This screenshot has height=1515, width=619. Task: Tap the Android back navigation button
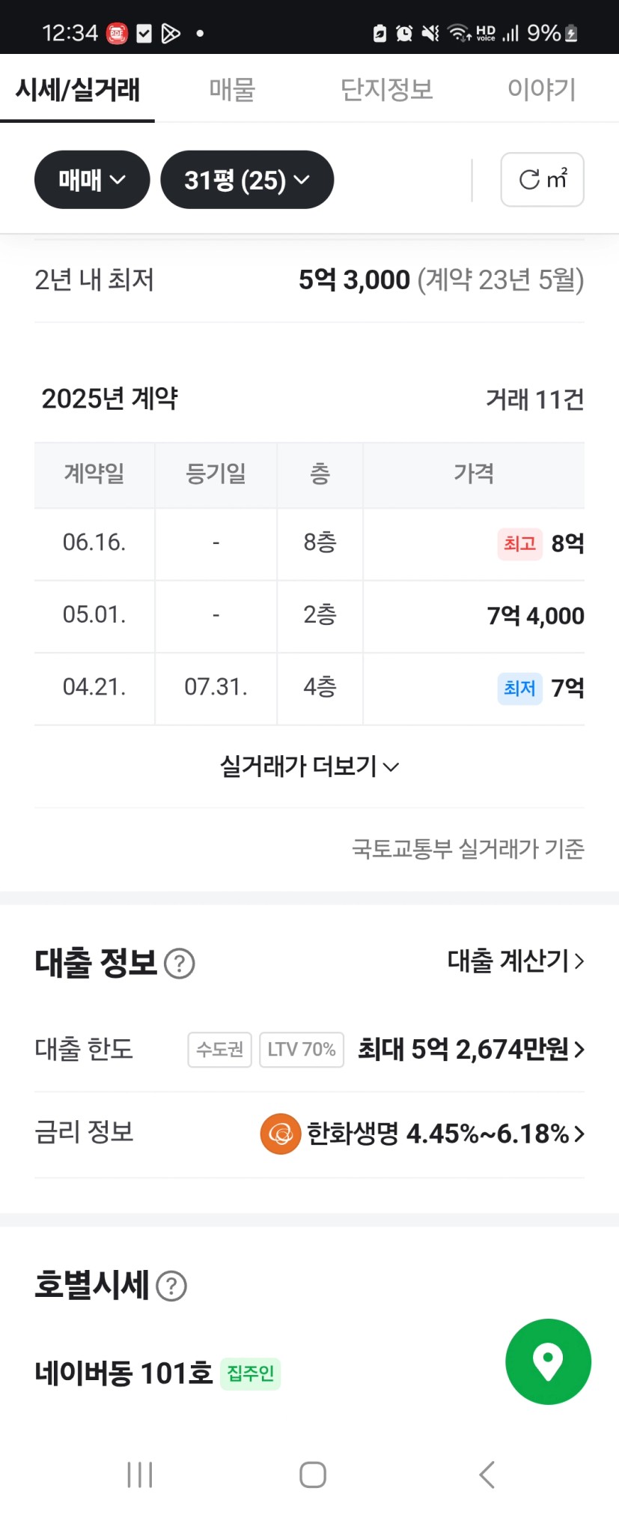pos(487,1475)
